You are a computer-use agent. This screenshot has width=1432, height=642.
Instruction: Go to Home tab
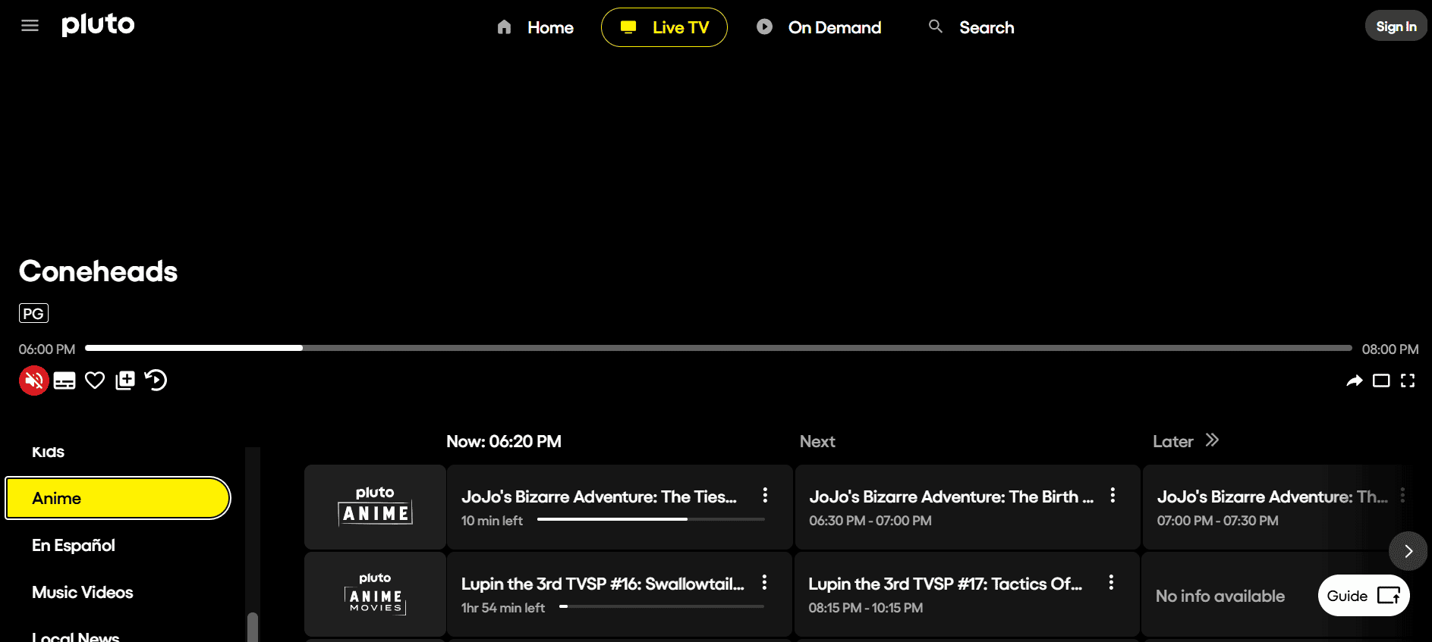pyautogui.click(x=535, y=27)
